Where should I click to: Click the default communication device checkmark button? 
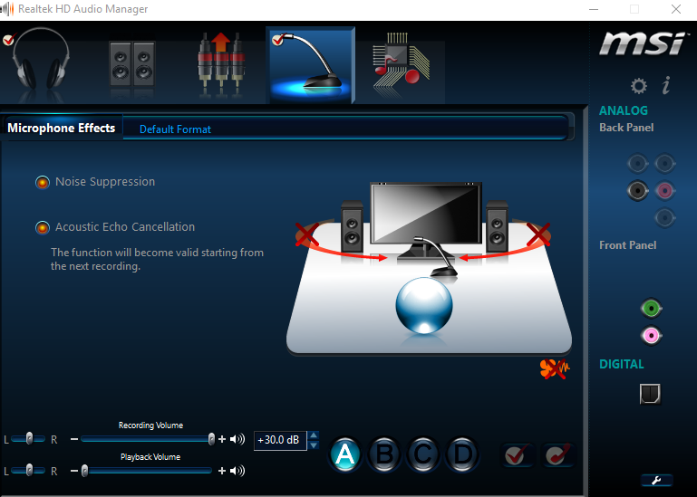pos(557,454)
